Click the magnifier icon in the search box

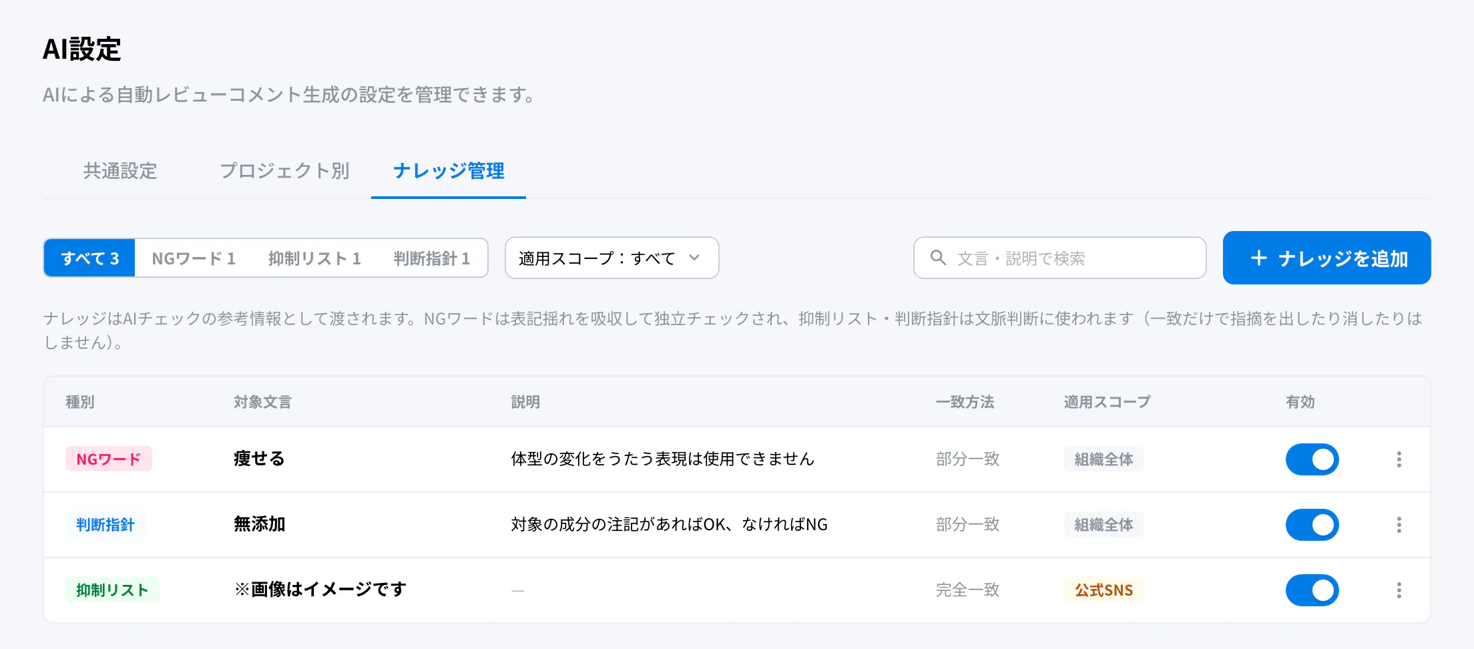click(x=938, y=258)
